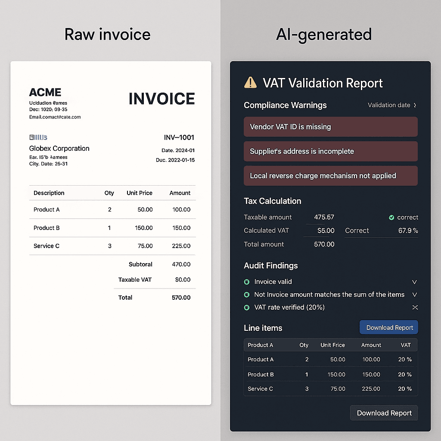
Task: Select 'Product A' data row with 20 % VAT in report
Action: (x=330, y=360)
